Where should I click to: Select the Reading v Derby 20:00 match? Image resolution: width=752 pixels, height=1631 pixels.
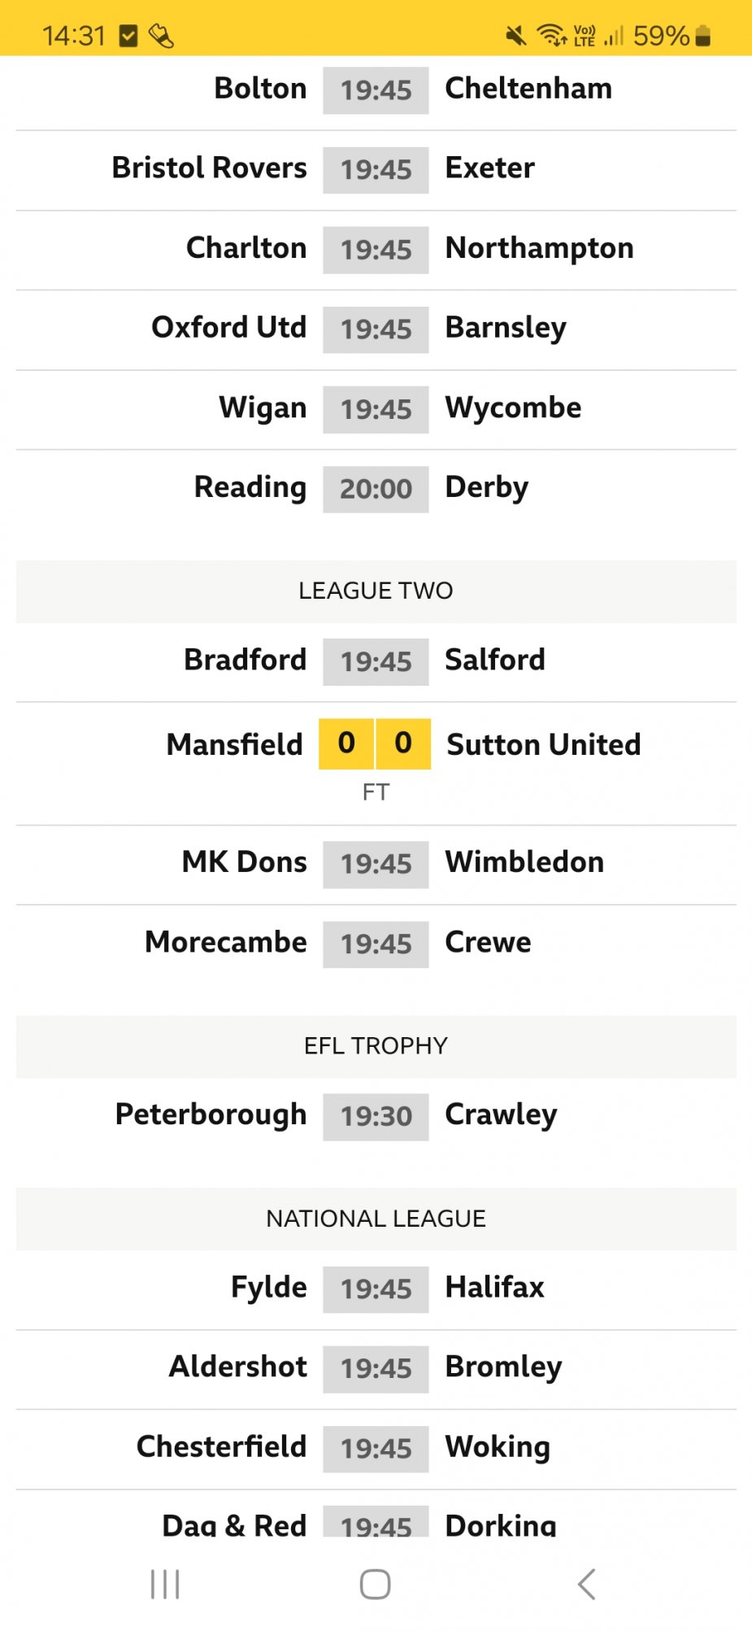tap(376, 488)
